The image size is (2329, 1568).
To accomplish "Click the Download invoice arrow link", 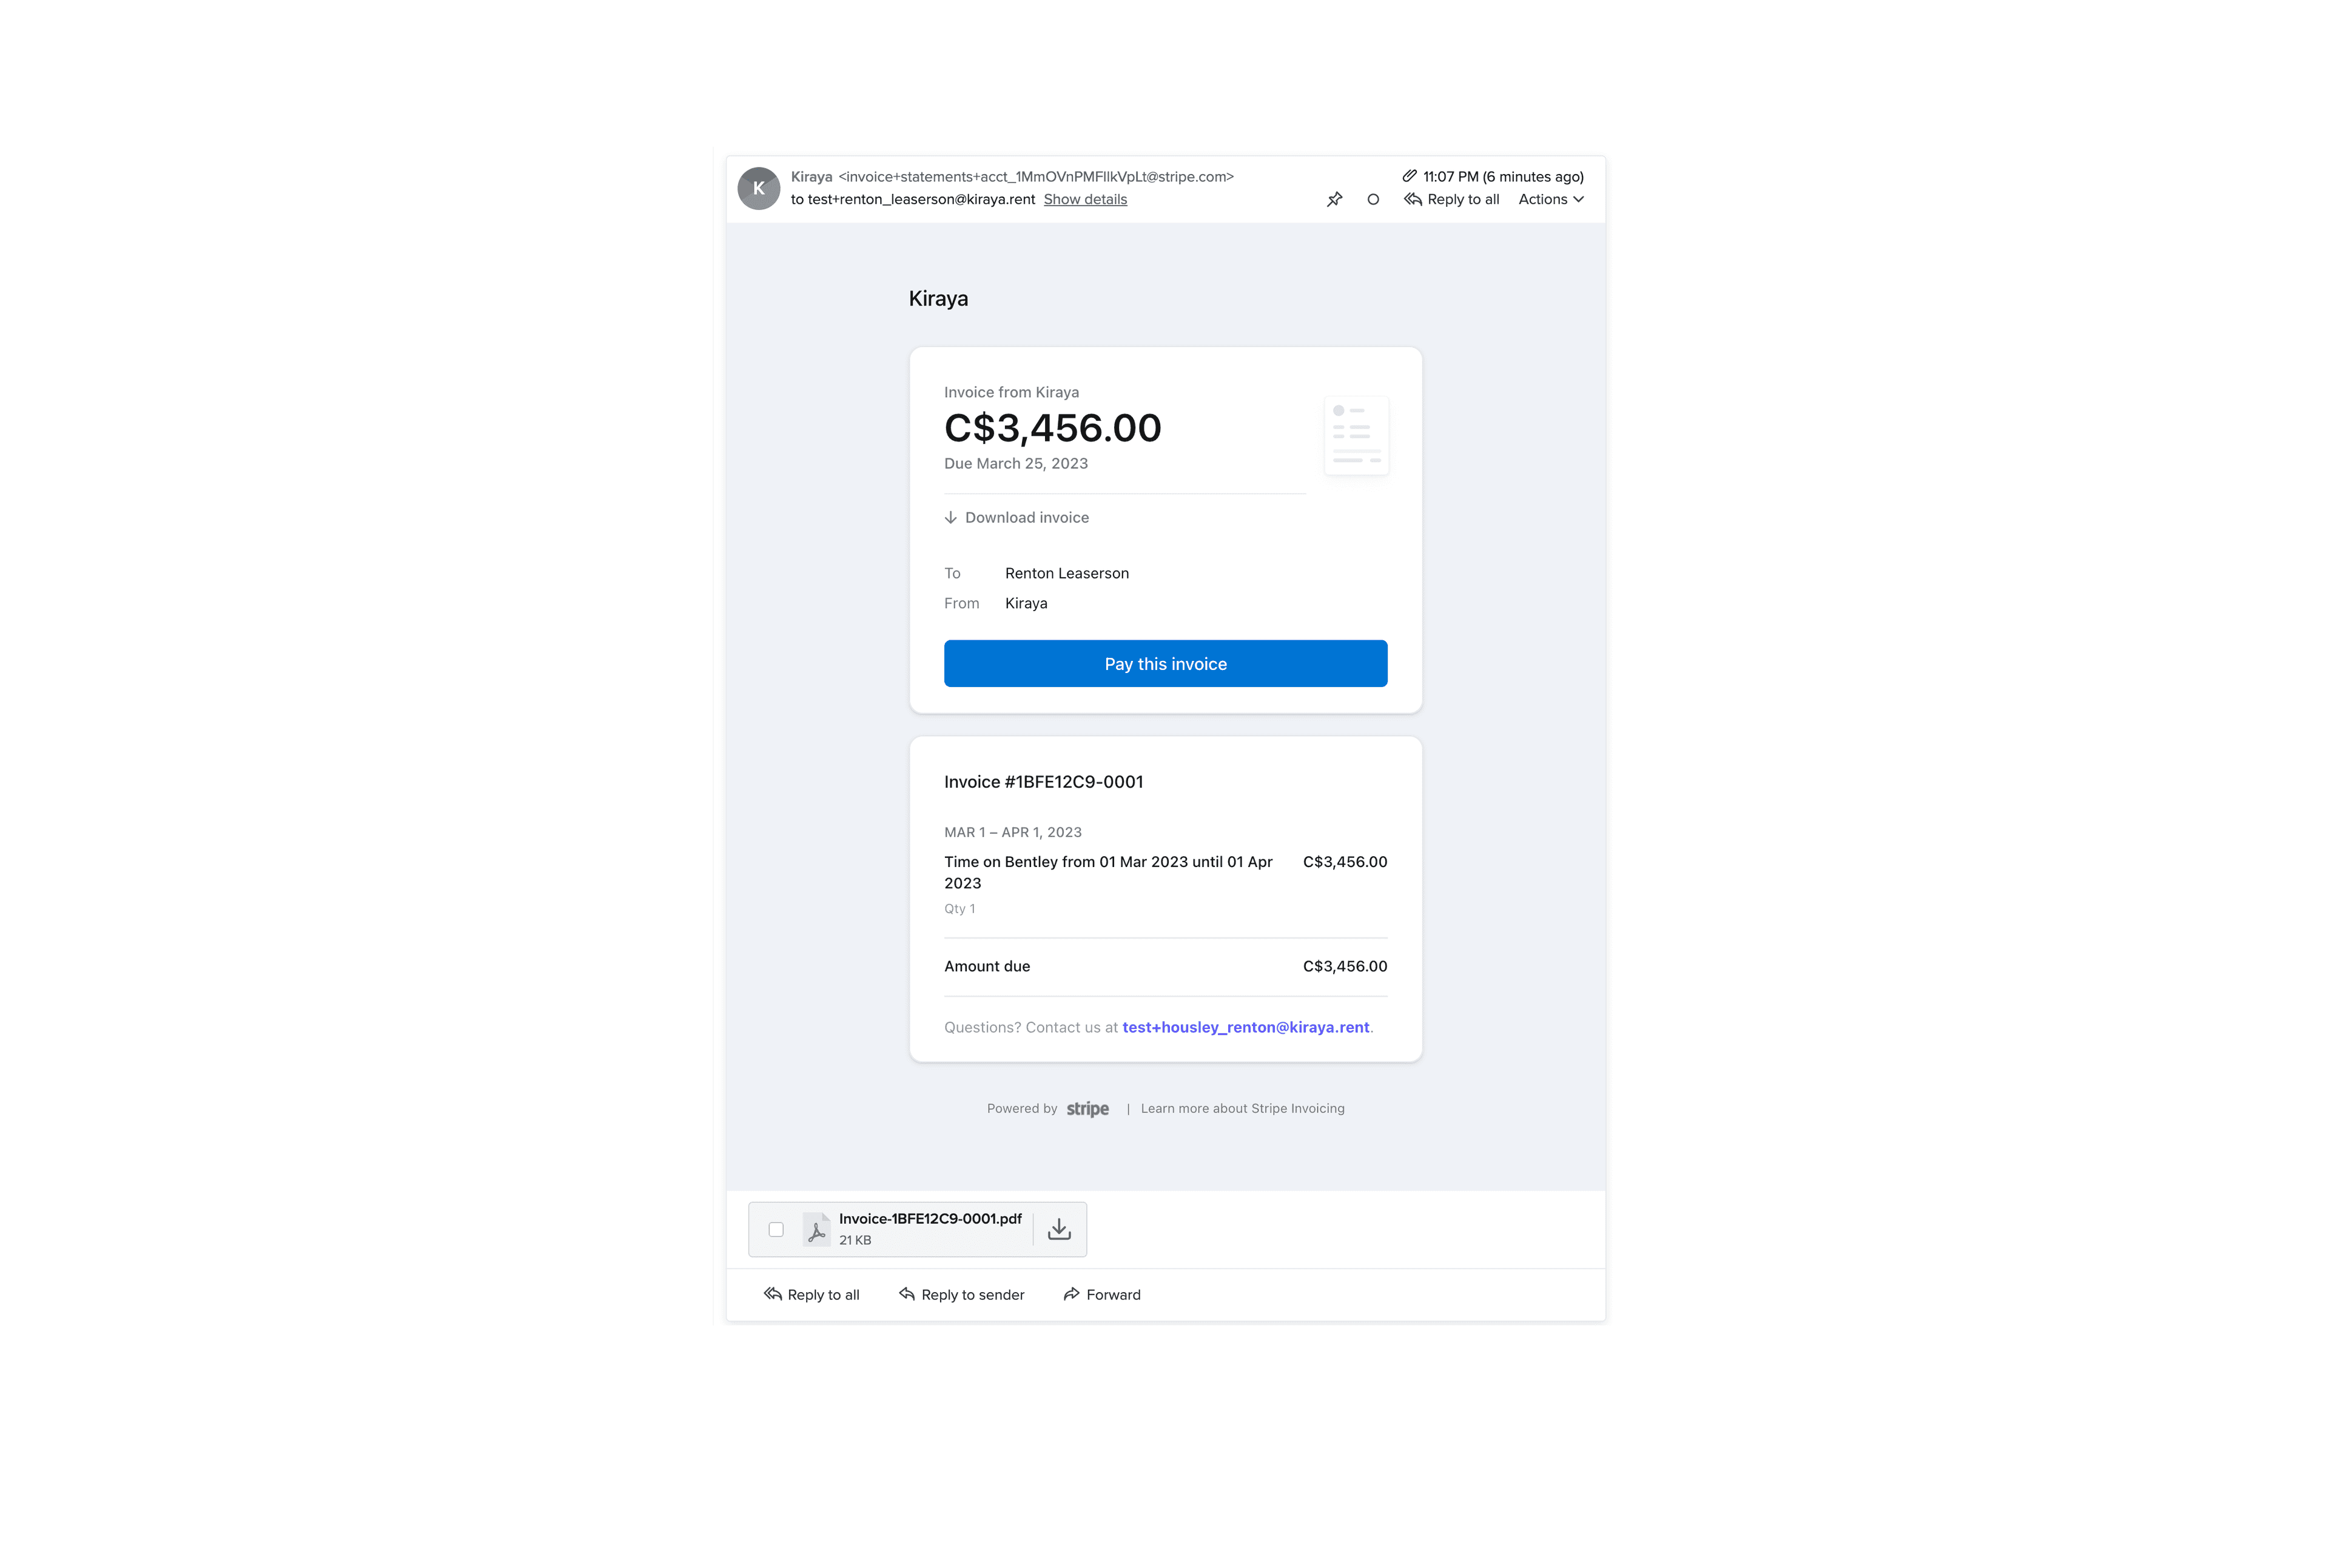I will pyautogui.click(x=1017, y=517).
